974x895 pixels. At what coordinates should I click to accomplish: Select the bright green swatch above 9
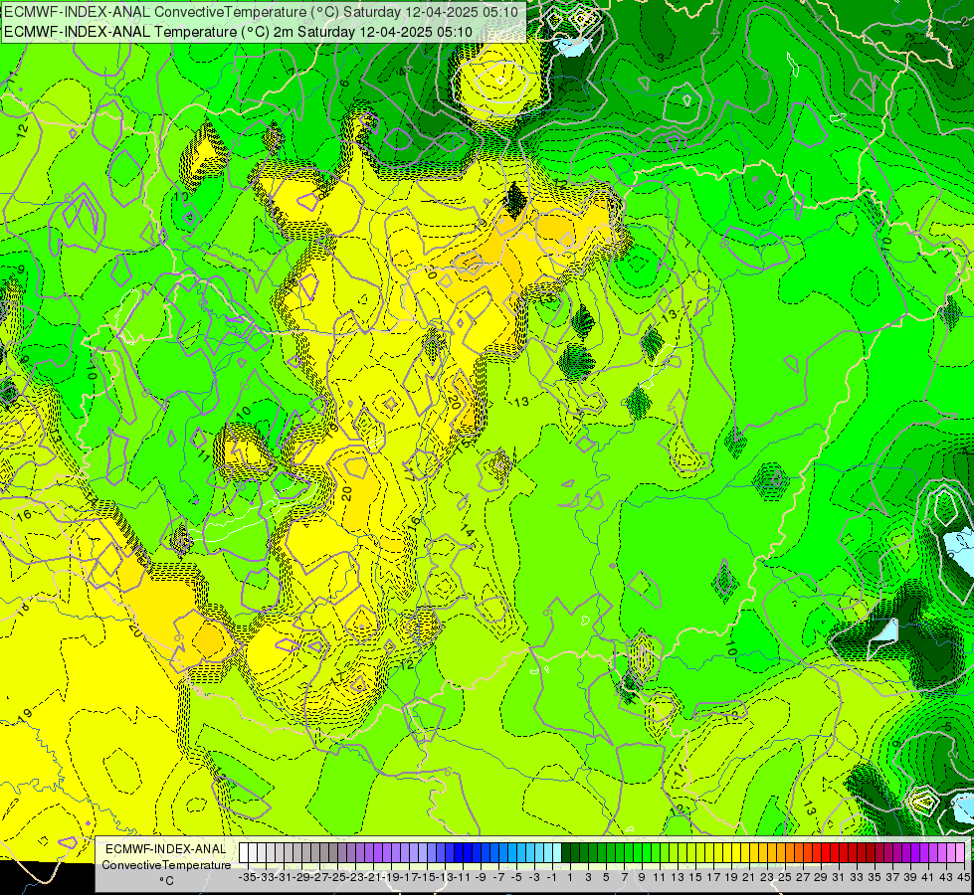(x=638, y=853)
